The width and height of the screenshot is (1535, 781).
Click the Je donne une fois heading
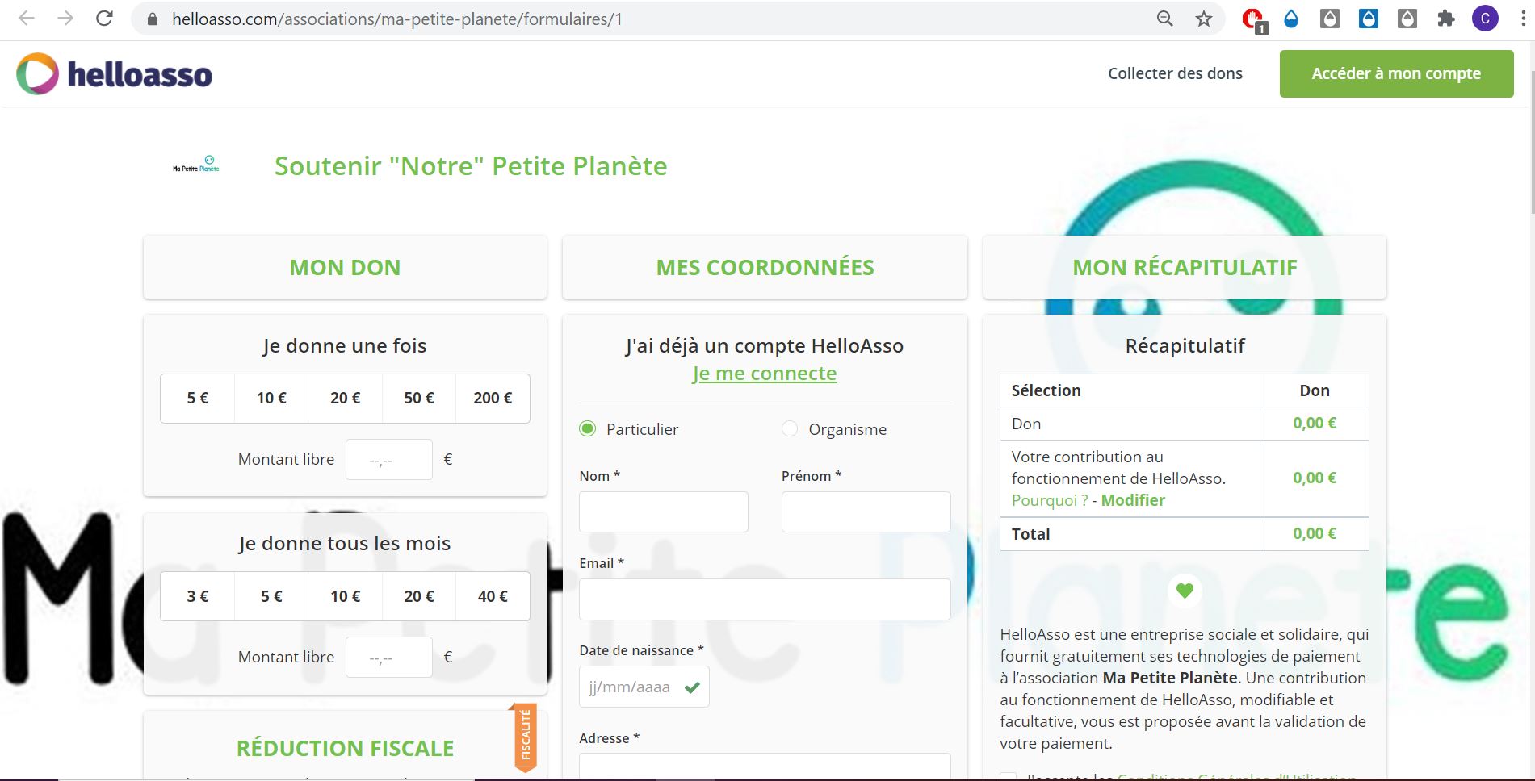tap(345, 346)
